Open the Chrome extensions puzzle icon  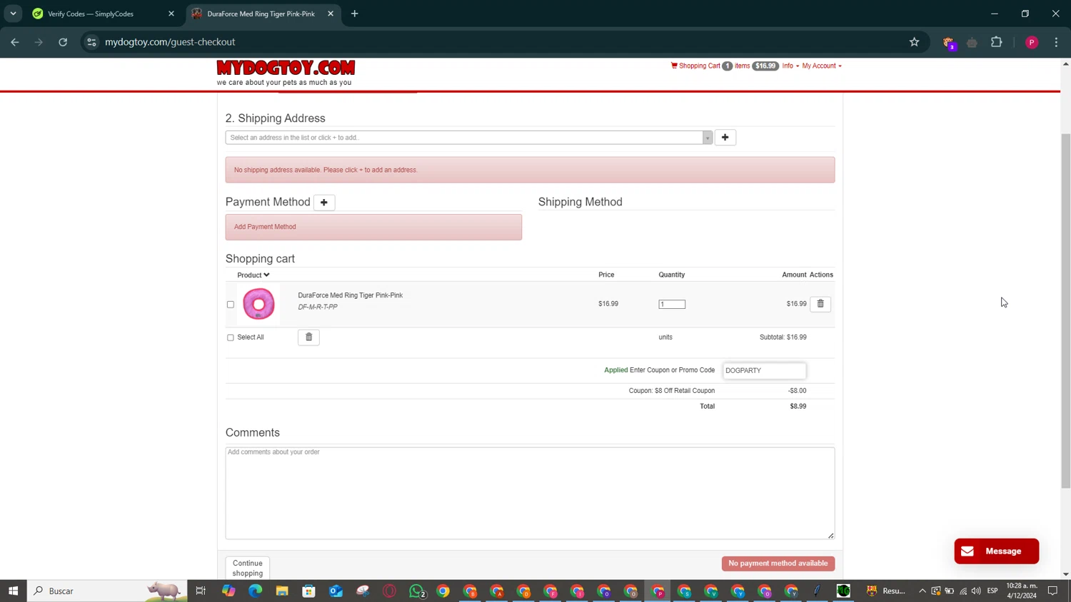tap(997, 42)
